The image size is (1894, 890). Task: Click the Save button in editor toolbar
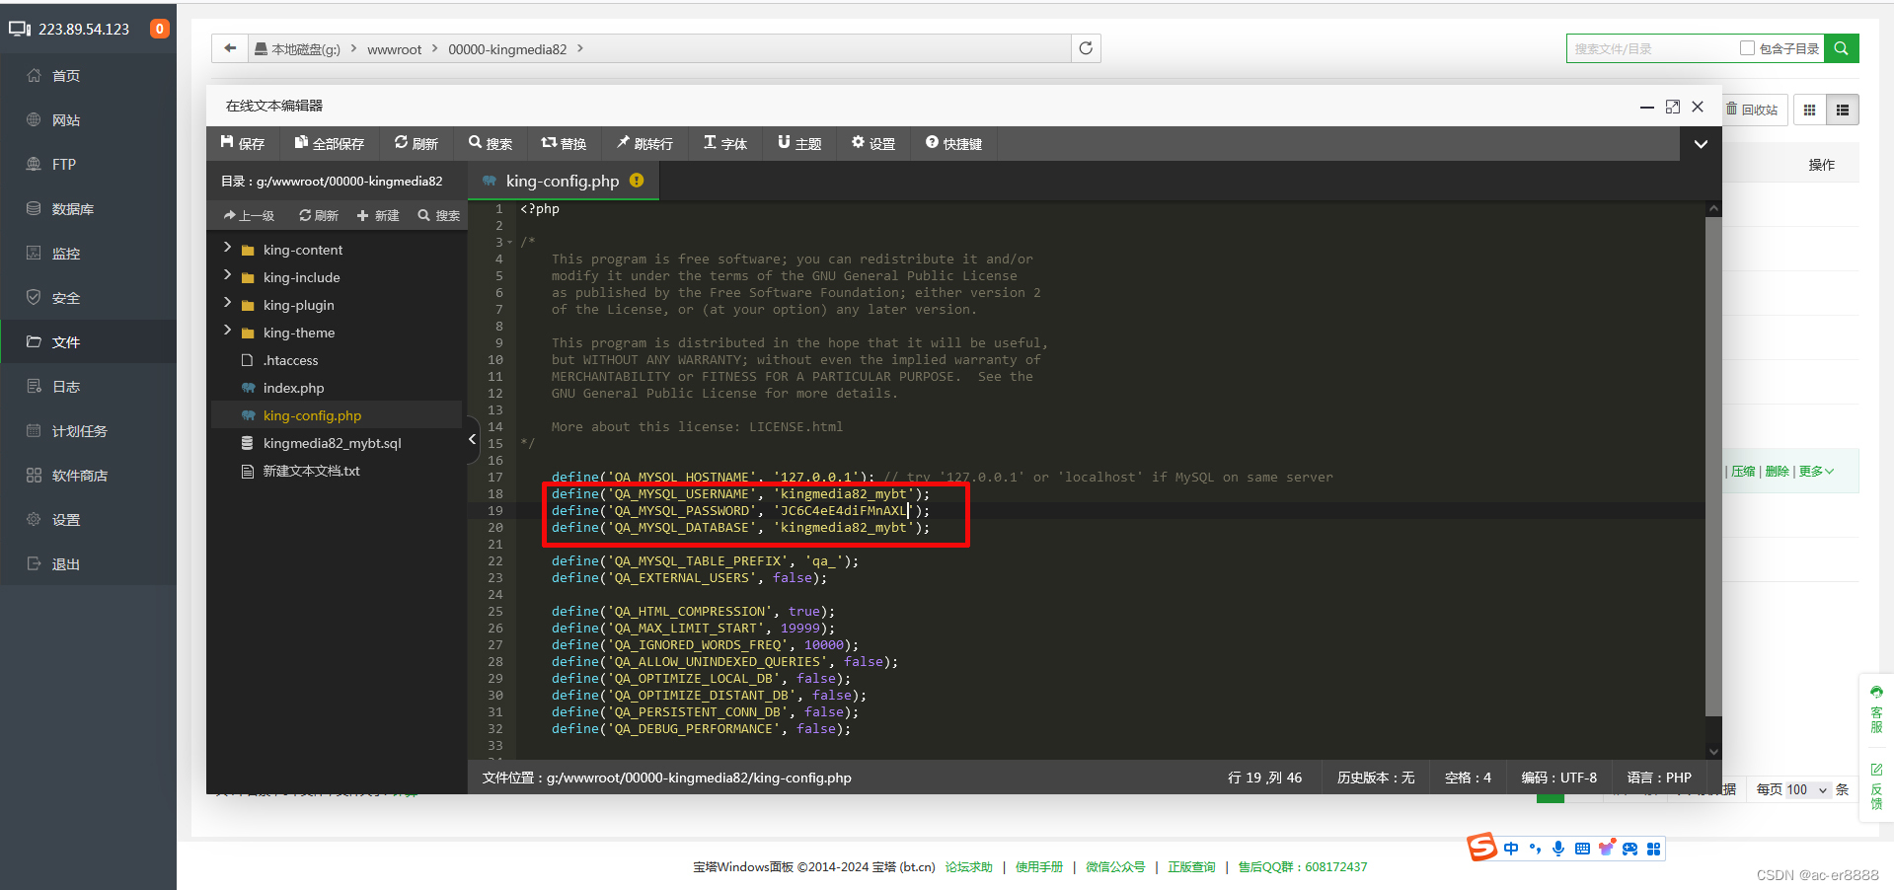(243, 143)
